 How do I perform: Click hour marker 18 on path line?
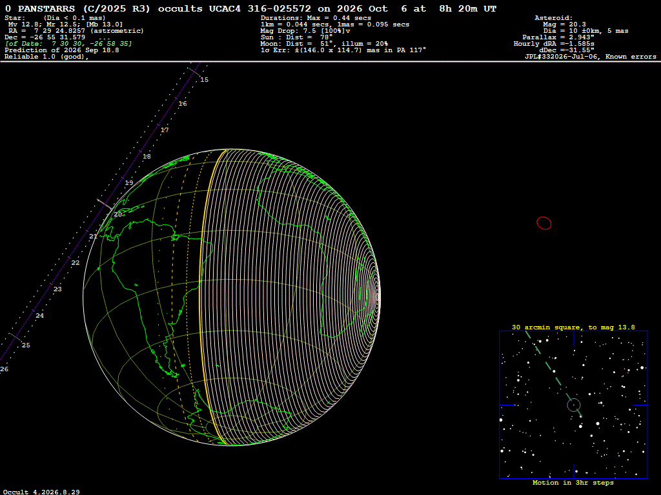(147, 157)
